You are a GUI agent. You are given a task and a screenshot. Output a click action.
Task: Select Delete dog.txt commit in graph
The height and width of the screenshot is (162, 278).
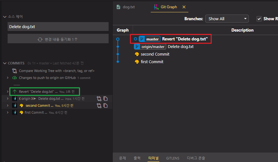180,47
